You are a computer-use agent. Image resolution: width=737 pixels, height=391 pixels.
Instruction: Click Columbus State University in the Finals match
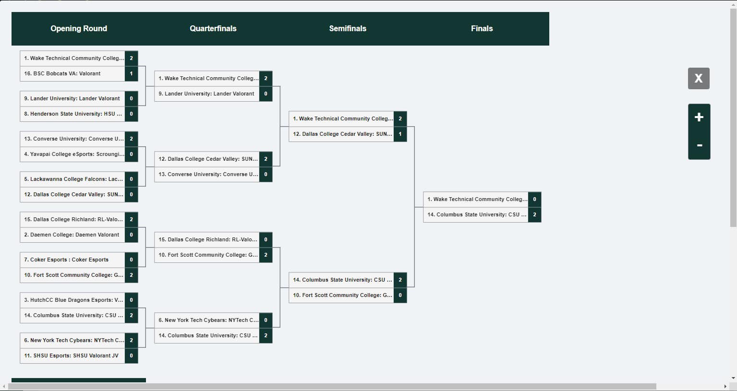click(x=476, y=215)
